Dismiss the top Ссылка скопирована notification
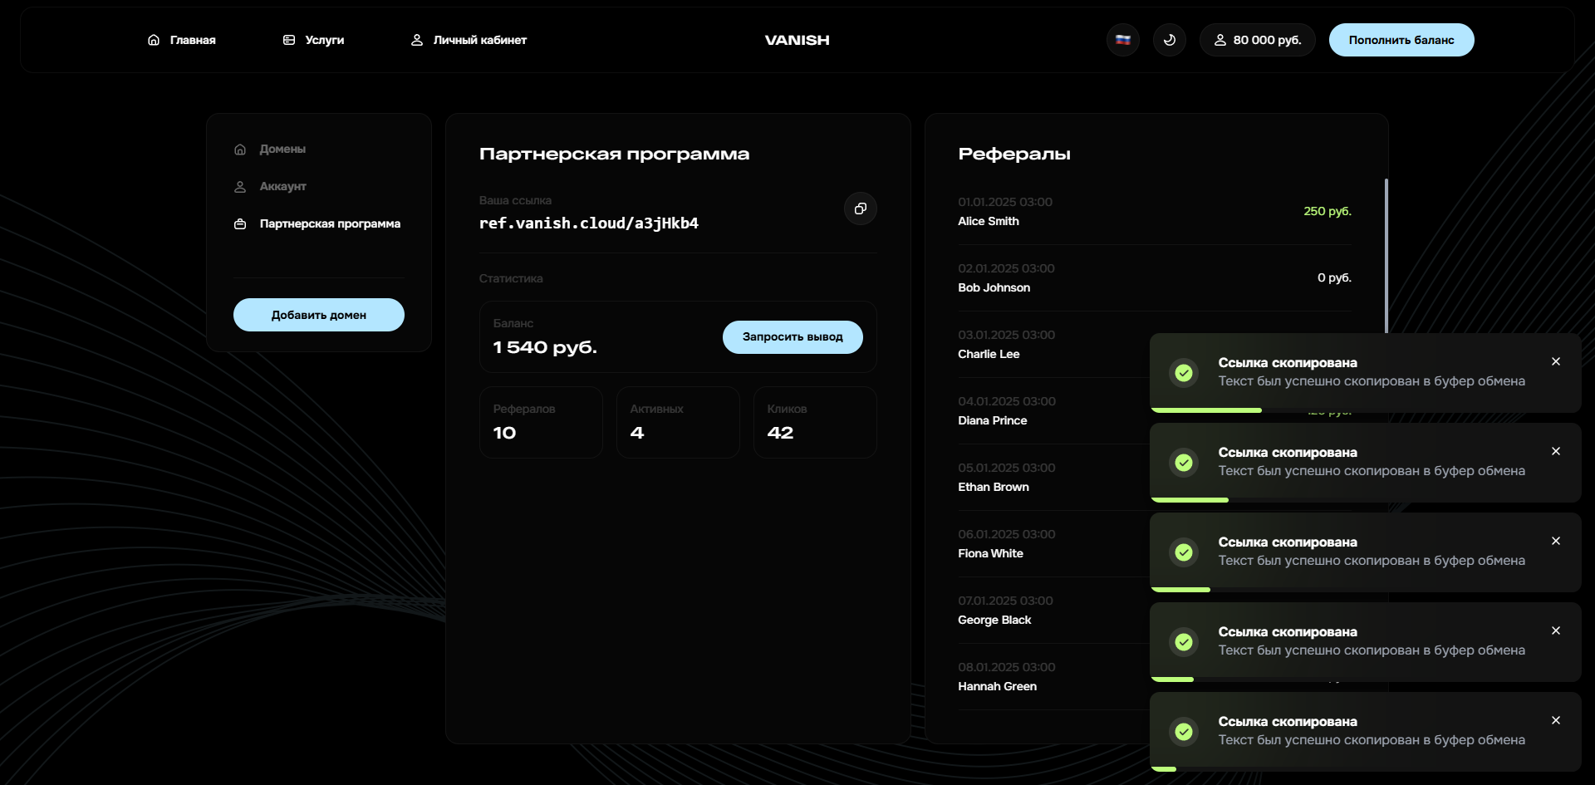 (1556, 361)
